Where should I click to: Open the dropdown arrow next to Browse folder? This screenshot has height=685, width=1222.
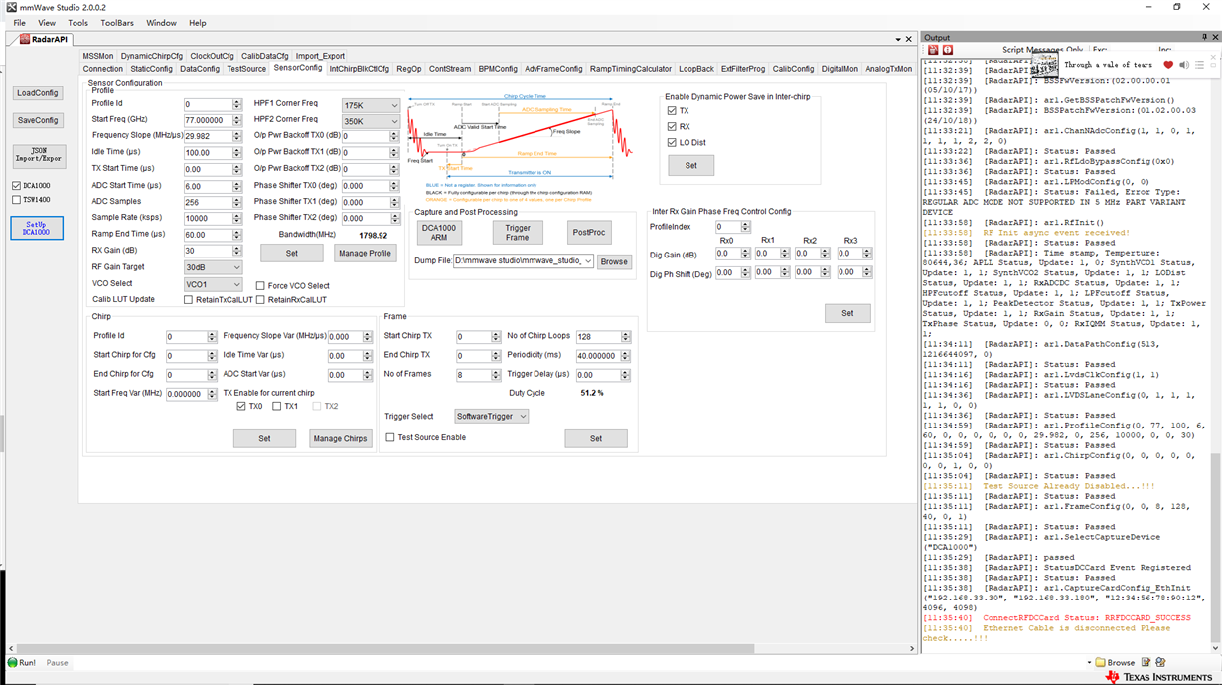pos(1088,662)
